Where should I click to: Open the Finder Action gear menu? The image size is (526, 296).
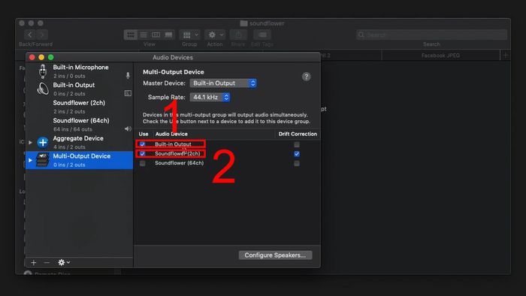click(x=215, y=35)
